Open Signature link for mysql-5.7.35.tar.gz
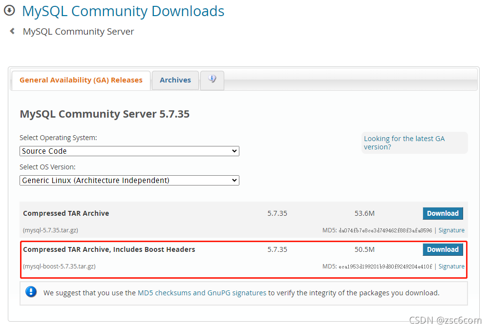 (451, 230)
